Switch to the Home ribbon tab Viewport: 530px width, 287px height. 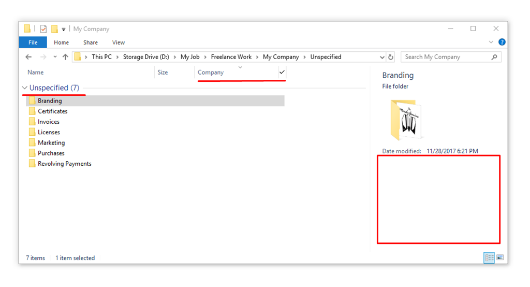[x=61, y=42]
